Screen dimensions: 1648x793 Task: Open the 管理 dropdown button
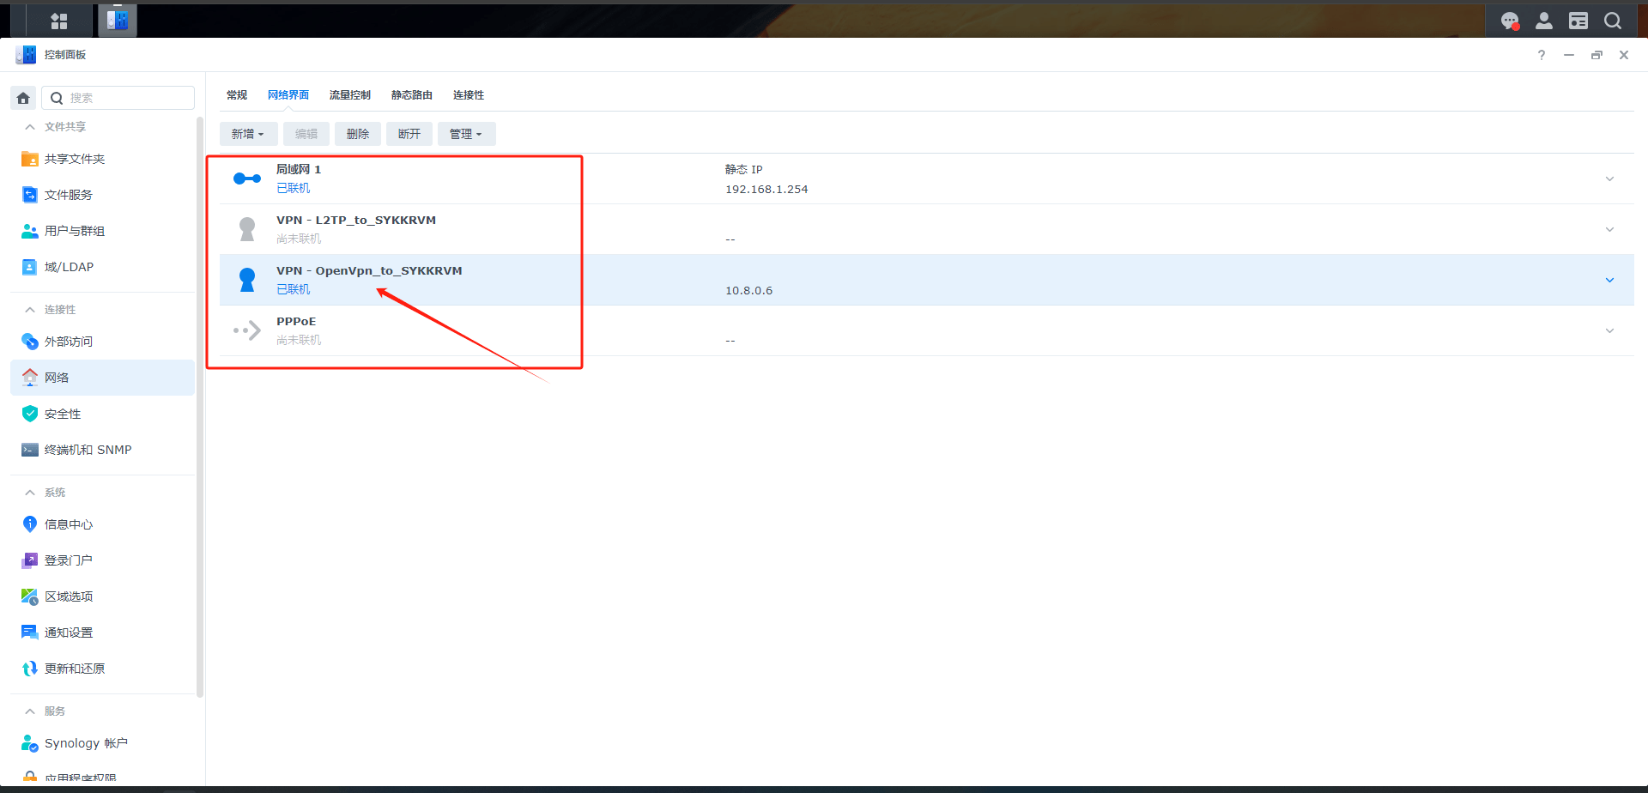click(466, 134)
